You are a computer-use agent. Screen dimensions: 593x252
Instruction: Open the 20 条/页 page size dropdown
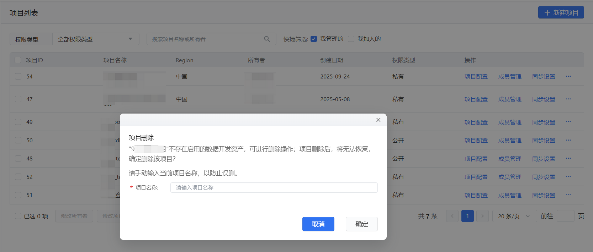[514, 216]
